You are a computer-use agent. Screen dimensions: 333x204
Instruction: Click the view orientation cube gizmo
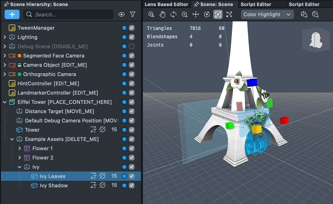pyautogui.click(x=315, y=40)
